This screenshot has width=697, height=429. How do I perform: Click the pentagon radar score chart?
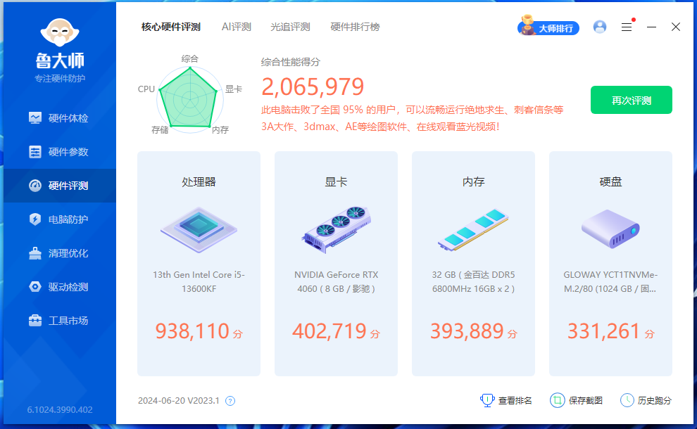[x=189, y=98]
